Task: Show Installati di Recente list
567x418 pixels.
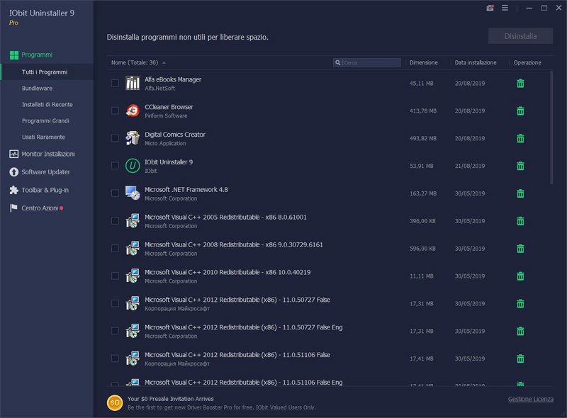Action: pos(47,105)
